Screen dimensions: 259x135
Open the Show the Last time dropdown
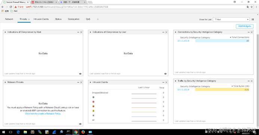point(231,19)
